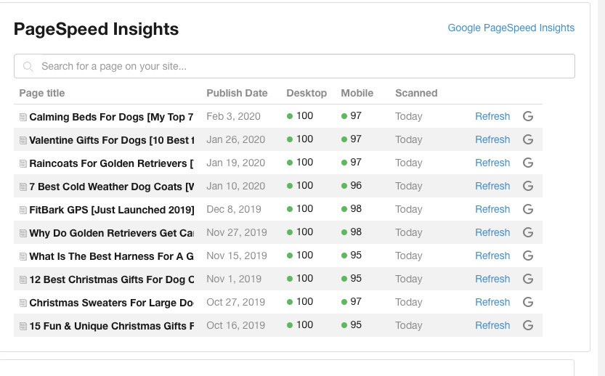Open the Raincoats For Golden Retrievers page title

coord(112,163)
